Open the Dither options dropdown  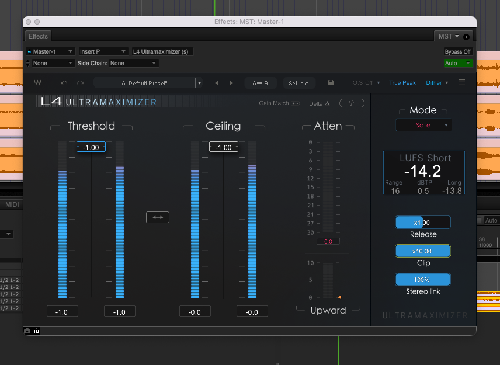437,82
